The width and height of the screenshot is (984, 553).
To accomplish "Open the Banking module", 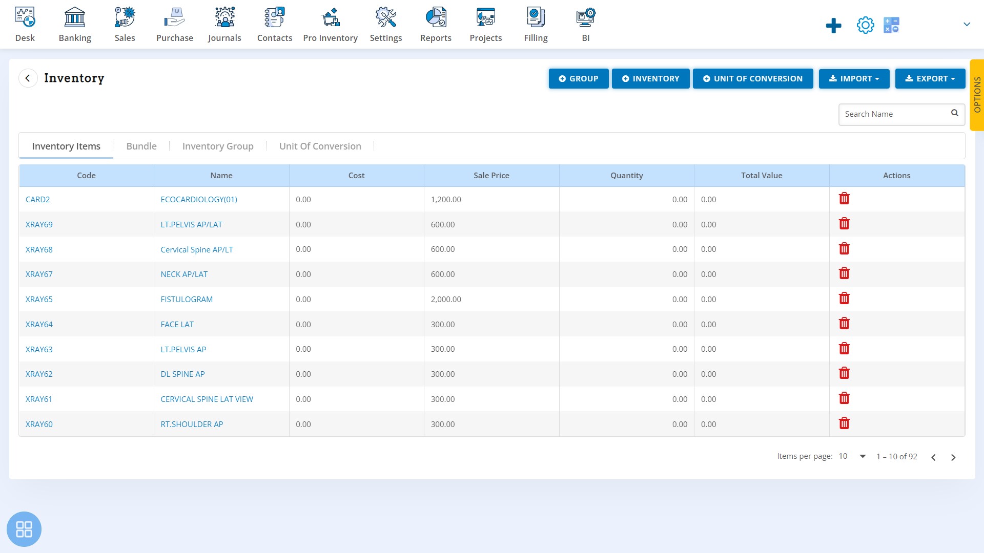I will [74, 24].
